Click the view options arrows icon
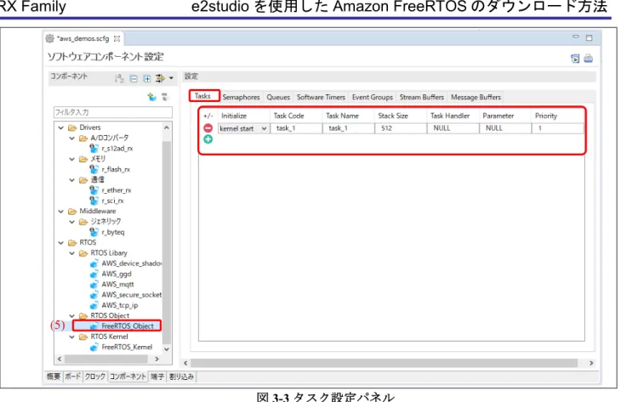Image resolution: width=621 pixels, height=402 pixels. (160, 78)
